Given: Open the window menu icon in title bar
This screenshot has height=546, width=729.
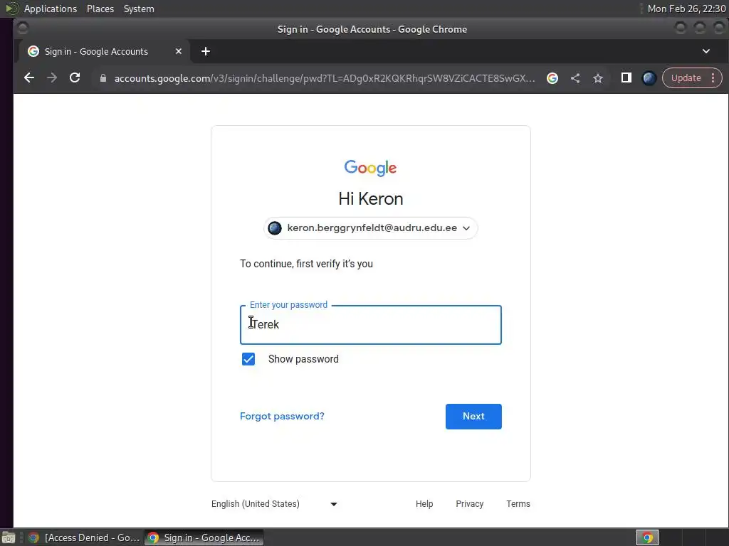Looking at the screenshot, I should (x=22, y=28).
